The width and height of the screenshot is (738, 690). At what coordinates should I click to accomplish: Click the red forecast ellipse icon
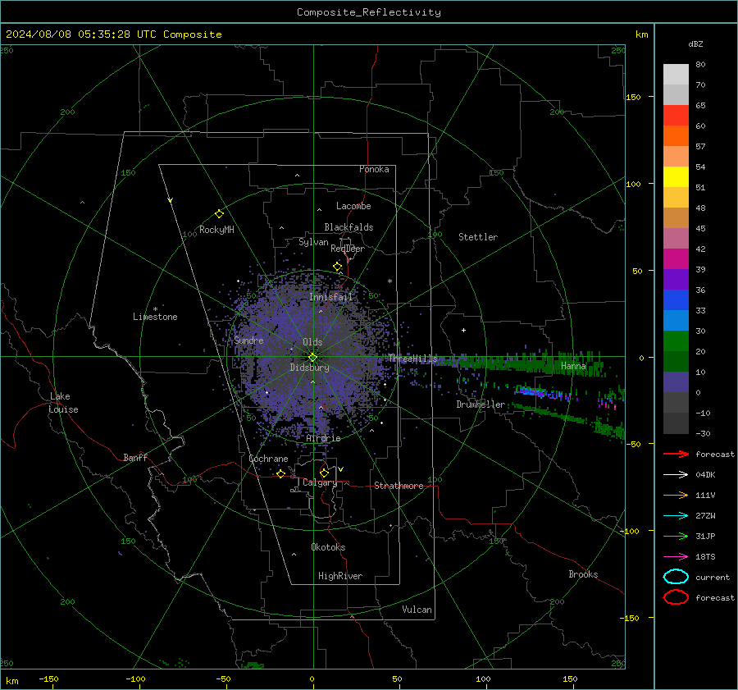click(x=676, y=597)
